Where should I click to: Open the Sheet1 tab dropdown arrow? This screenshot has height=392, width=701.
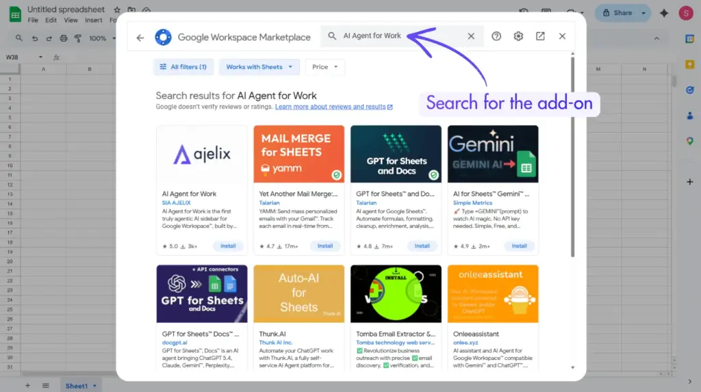(94, 386)
